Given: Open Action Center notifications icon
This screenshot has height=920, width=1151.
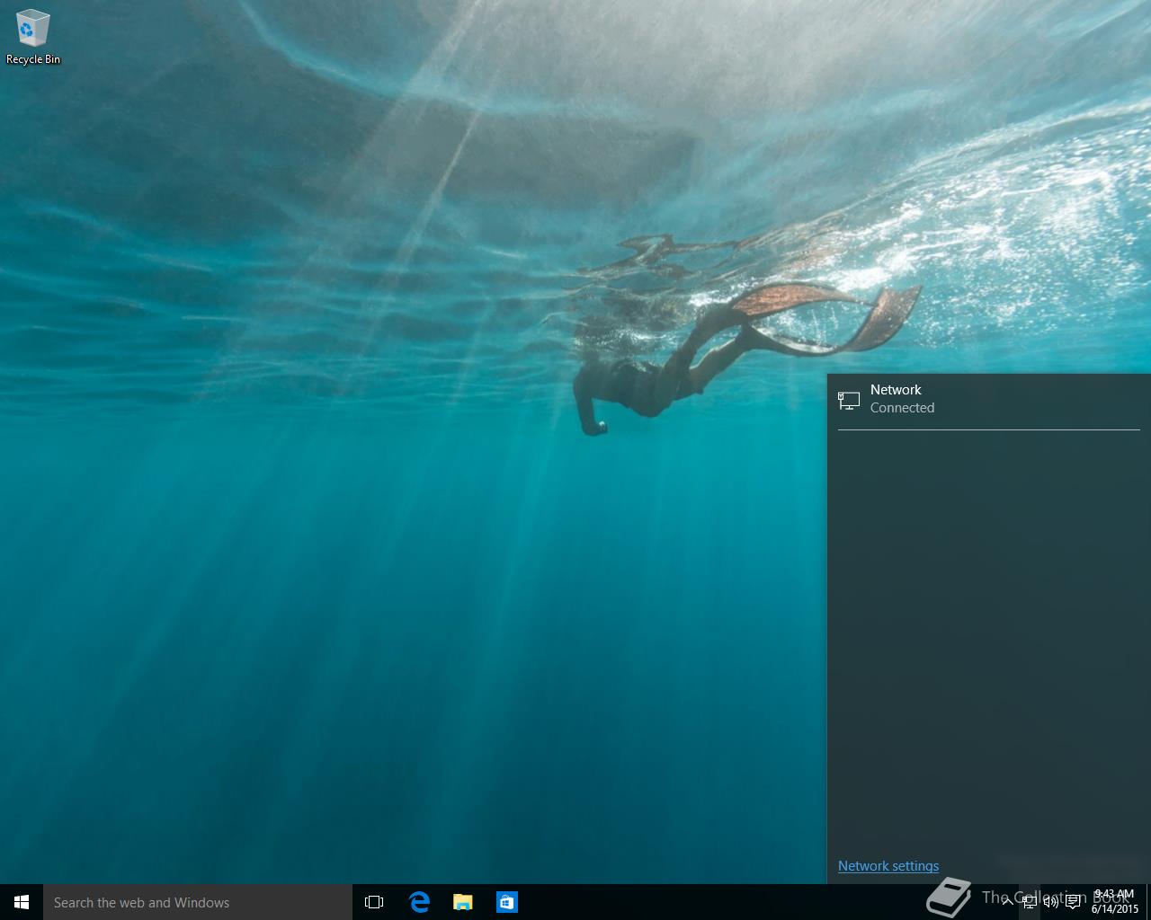Looking at the screenshot, I should coord(1073,902).
